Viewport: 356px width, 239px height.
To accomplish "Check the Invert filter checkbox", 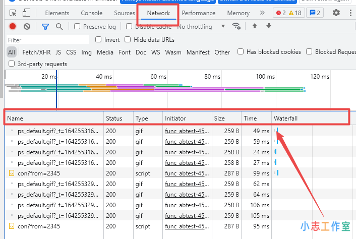I will 98,39.
